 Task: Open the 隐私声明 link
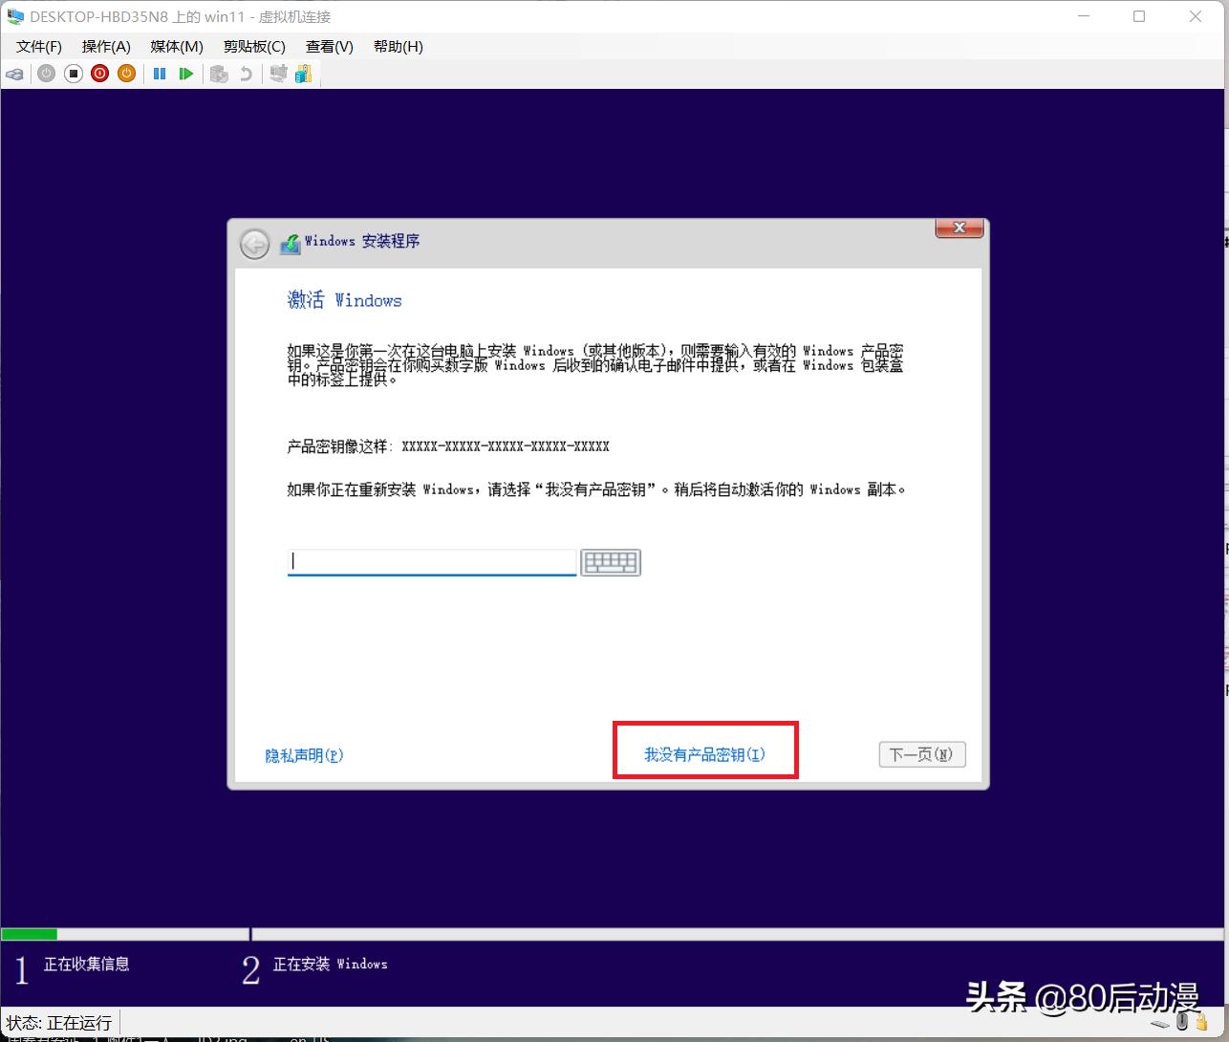coord(304,755)
